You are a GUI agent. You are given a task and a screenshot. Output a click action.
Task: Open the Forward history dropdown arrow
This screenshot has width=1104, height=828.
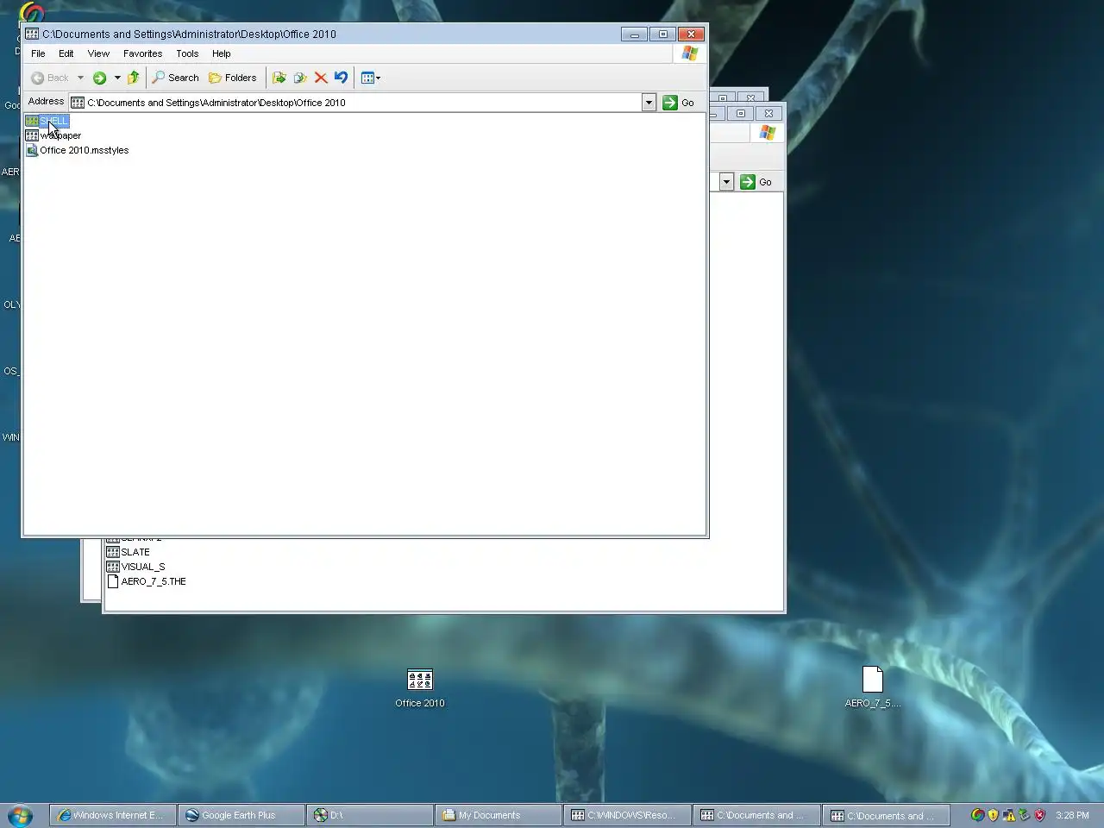tap(117, 78)
